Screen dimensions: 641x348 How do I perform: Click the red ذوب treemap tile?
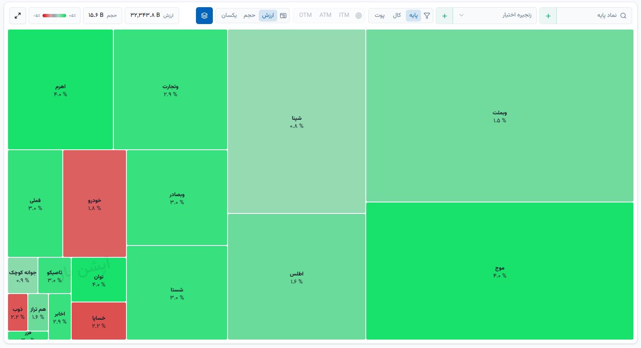18,313
